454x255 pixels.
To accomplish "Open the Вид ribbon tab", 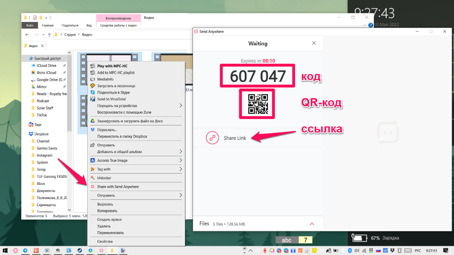I will tap(89, 25).
